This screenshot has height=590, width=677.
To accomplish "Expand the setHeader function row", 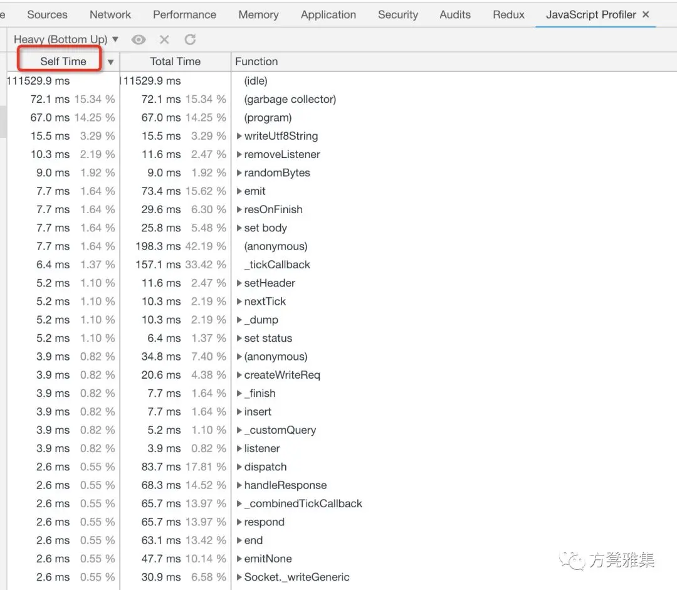I will click(x=239, y=283).
